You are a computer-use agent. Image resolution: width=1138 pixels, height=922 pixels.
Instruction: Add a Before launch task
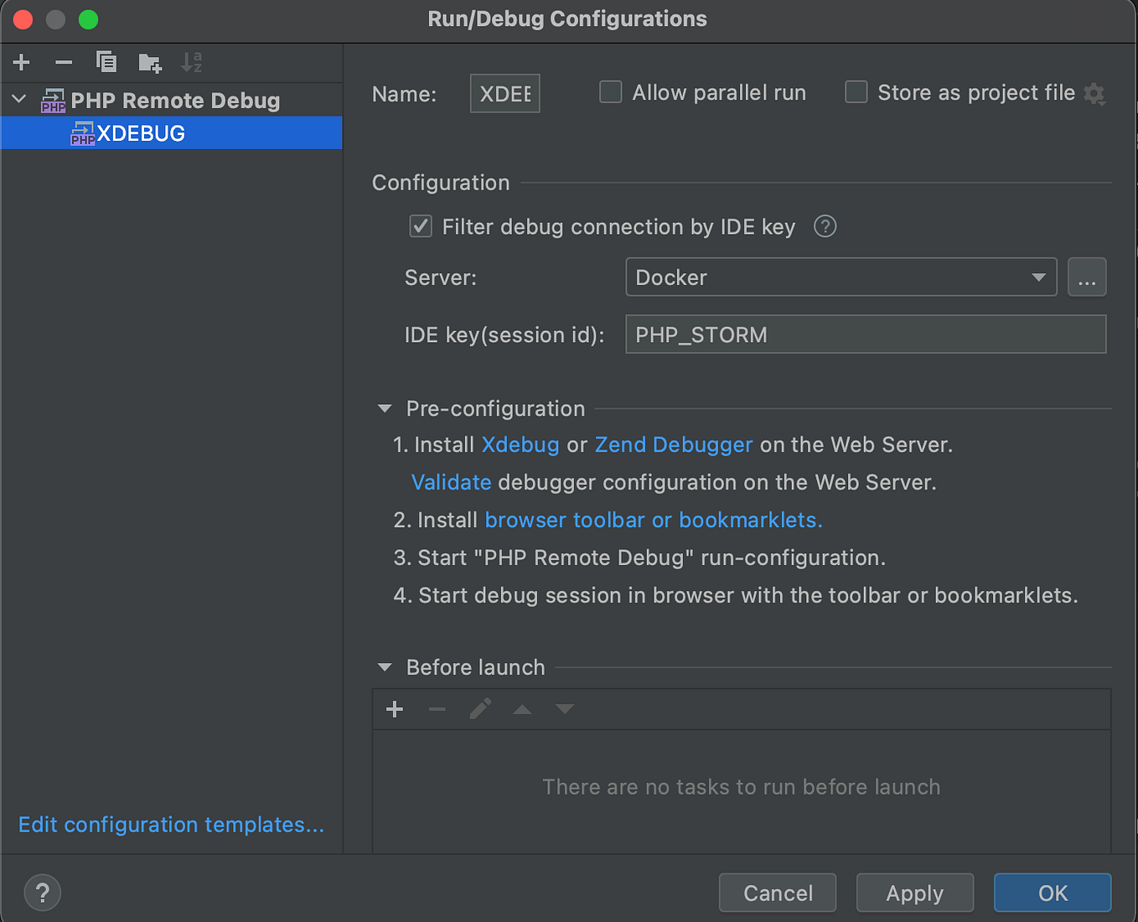394,708
